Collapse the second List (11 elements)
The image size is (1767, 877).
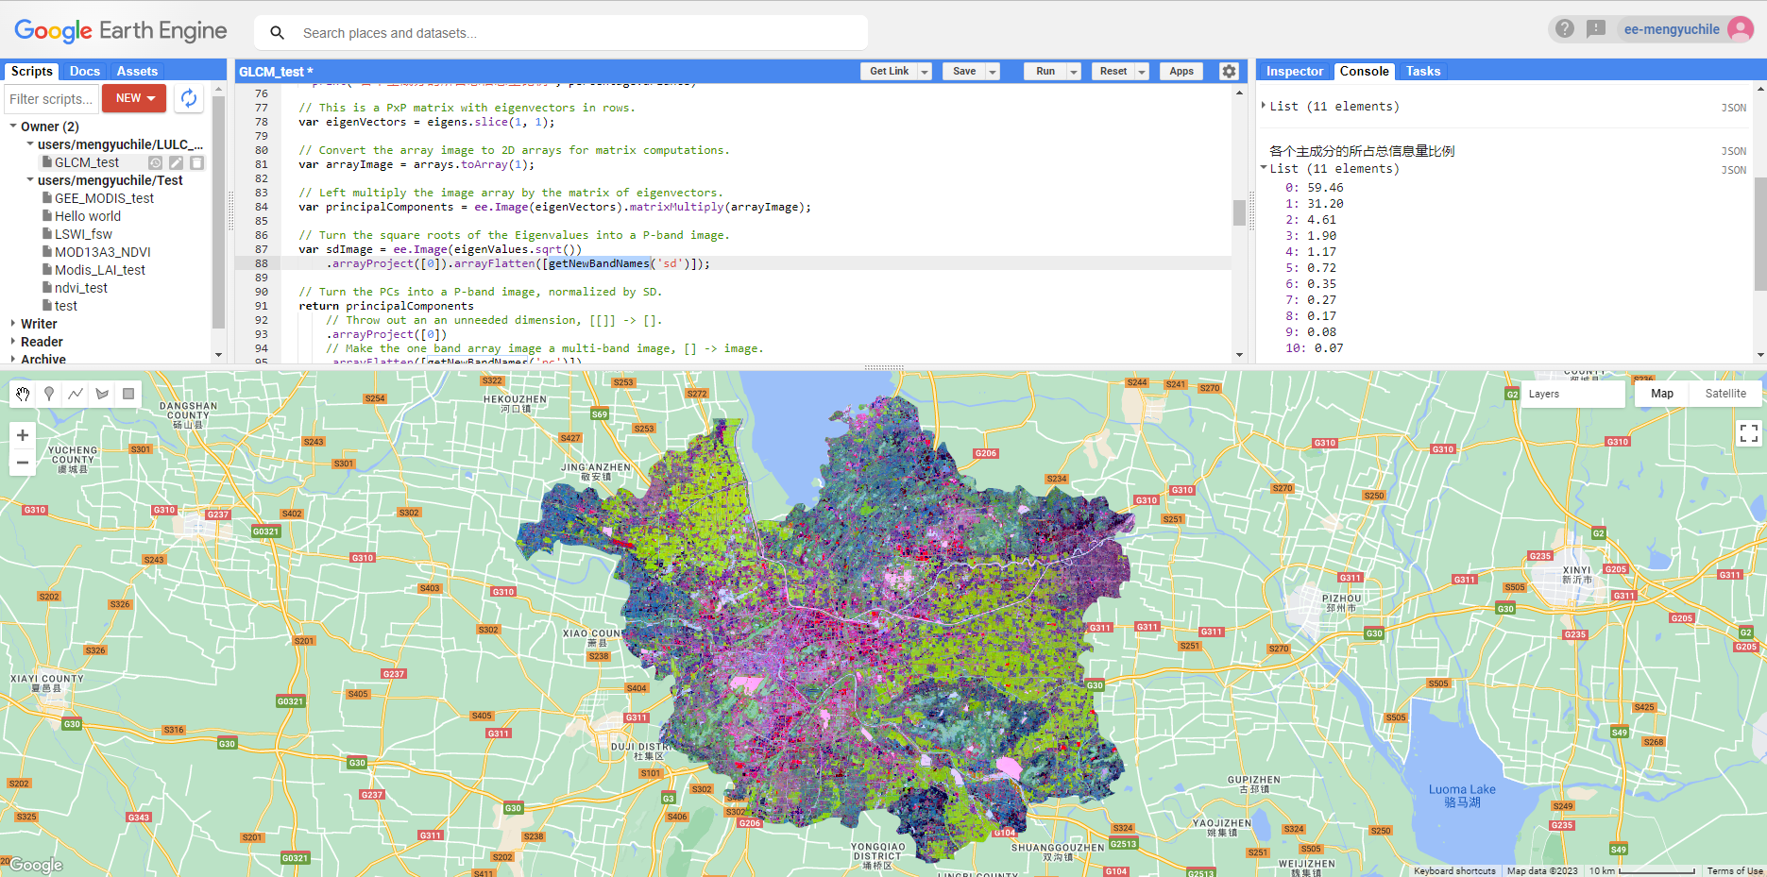1264,168
